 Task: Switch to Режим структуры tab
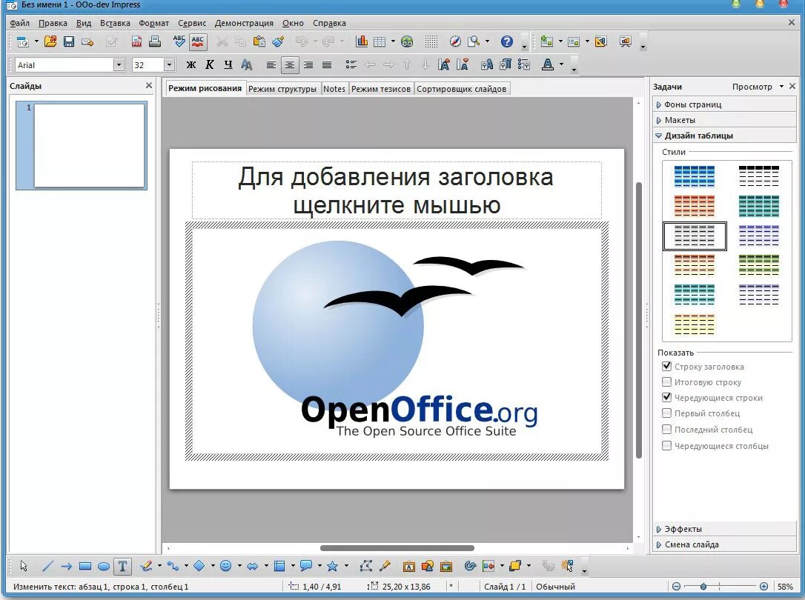tap(282, 89)
